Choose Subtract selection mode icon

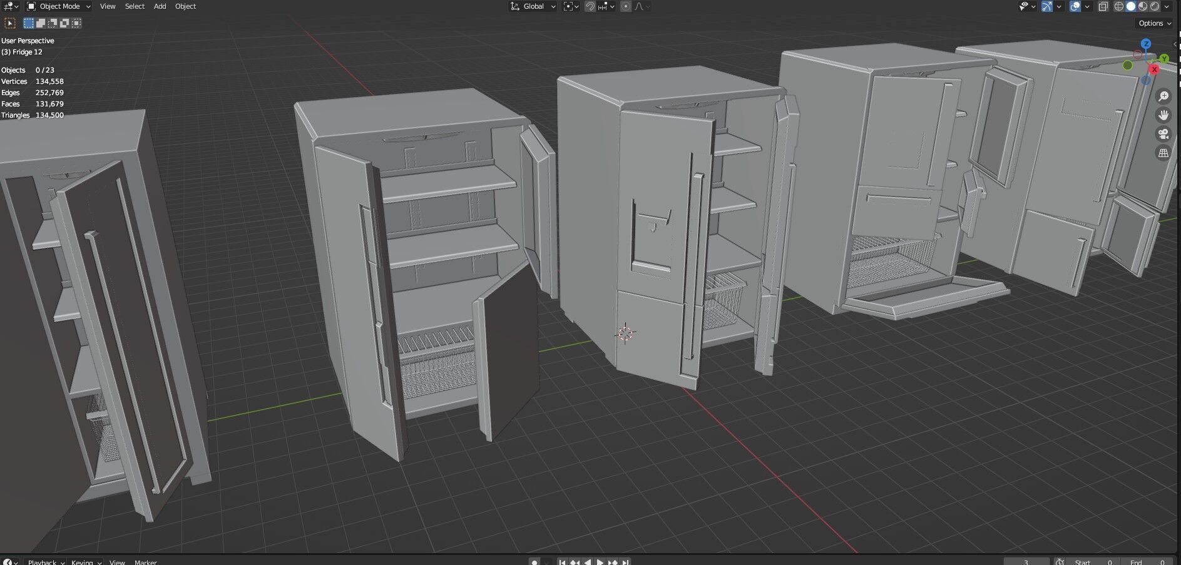click(x=53, y=23)
